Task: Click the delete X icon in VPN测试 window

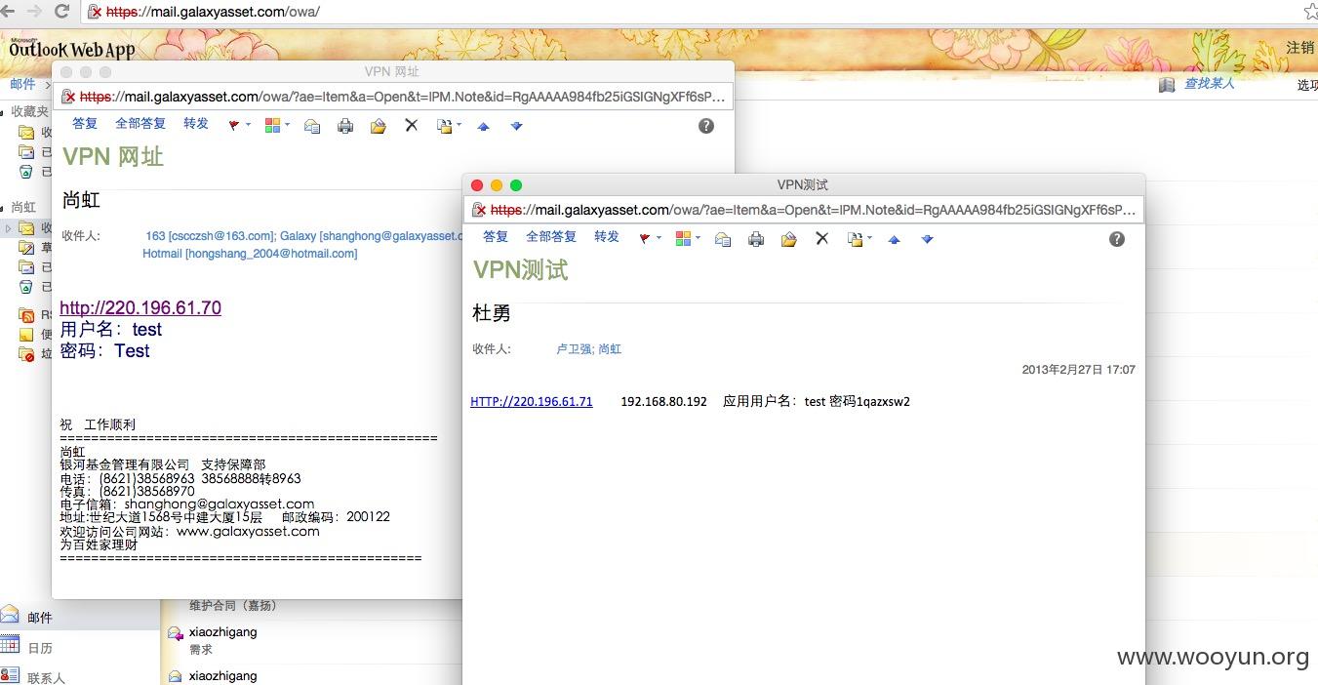Action: click(821, 238)
